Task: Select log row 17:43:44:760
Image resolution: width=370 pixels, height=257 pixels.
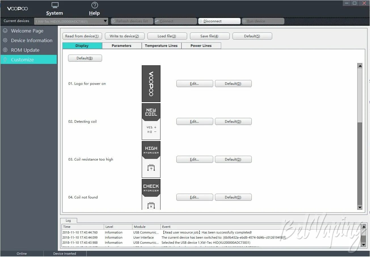Action: pos(211,232)
